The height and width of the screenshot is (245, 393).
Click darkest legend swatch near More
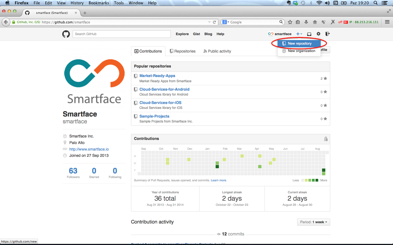click(x=317, y=180)
